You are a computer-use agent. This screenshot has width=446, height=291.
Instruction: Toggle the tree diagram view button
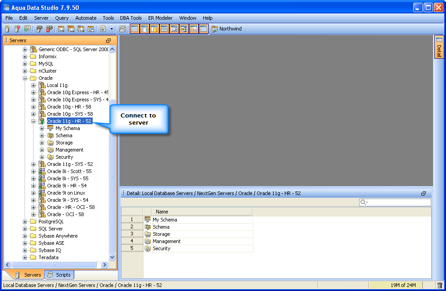(184, 29)
